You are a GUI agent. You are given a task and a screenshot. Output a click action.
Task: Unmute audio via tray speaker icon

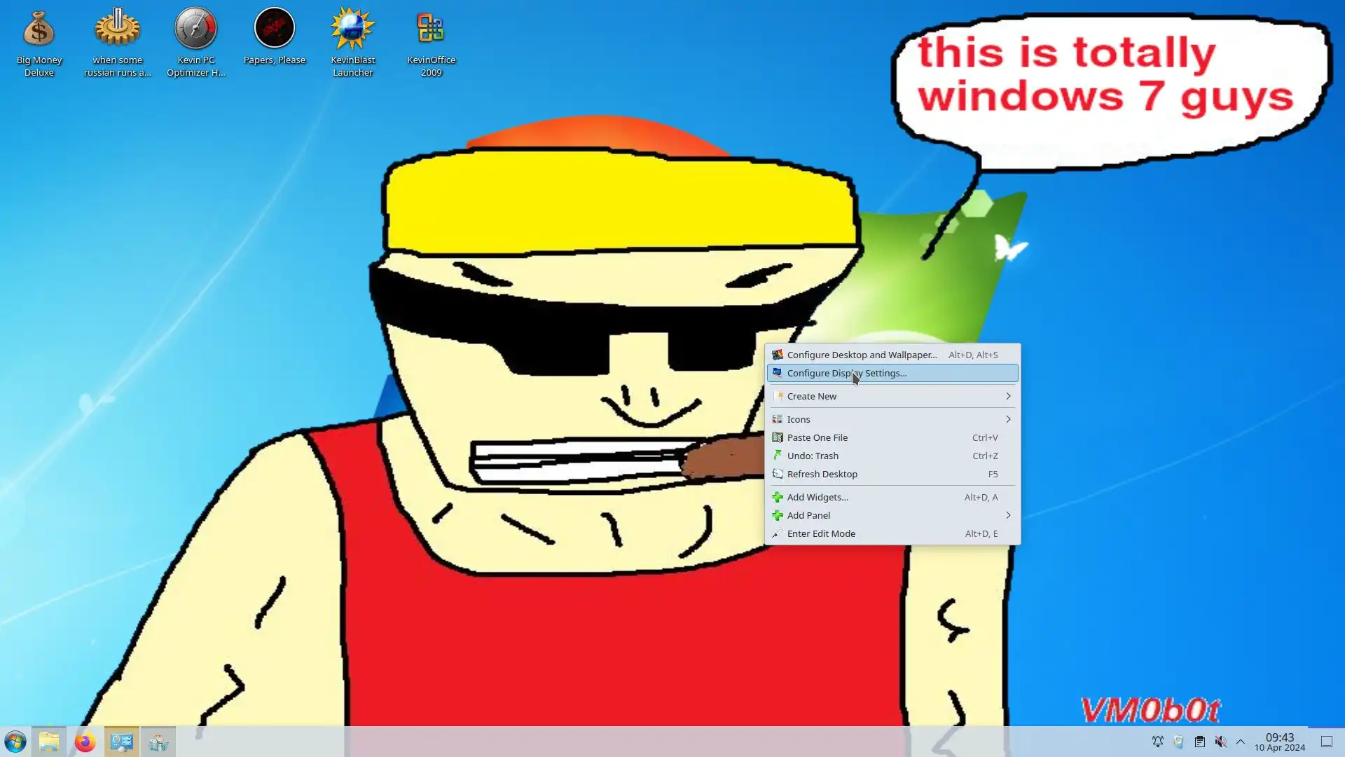[x=1220, y=742]
